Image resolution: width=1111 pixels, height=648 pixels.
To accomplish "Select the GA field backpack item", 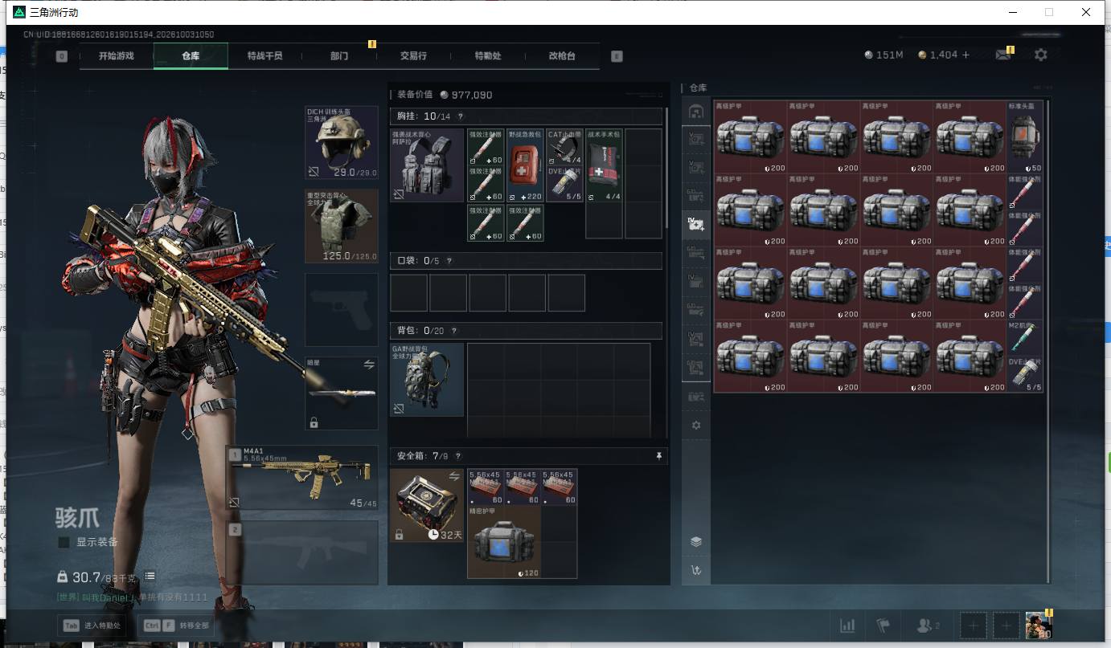I will pos(427,380).
